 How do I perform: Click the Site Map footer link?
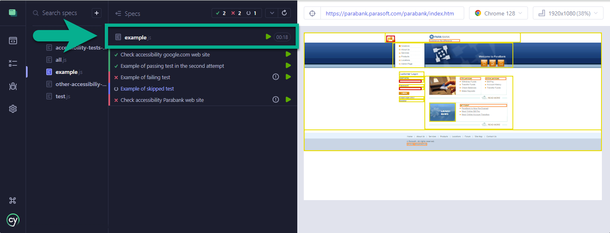point(478,136)
